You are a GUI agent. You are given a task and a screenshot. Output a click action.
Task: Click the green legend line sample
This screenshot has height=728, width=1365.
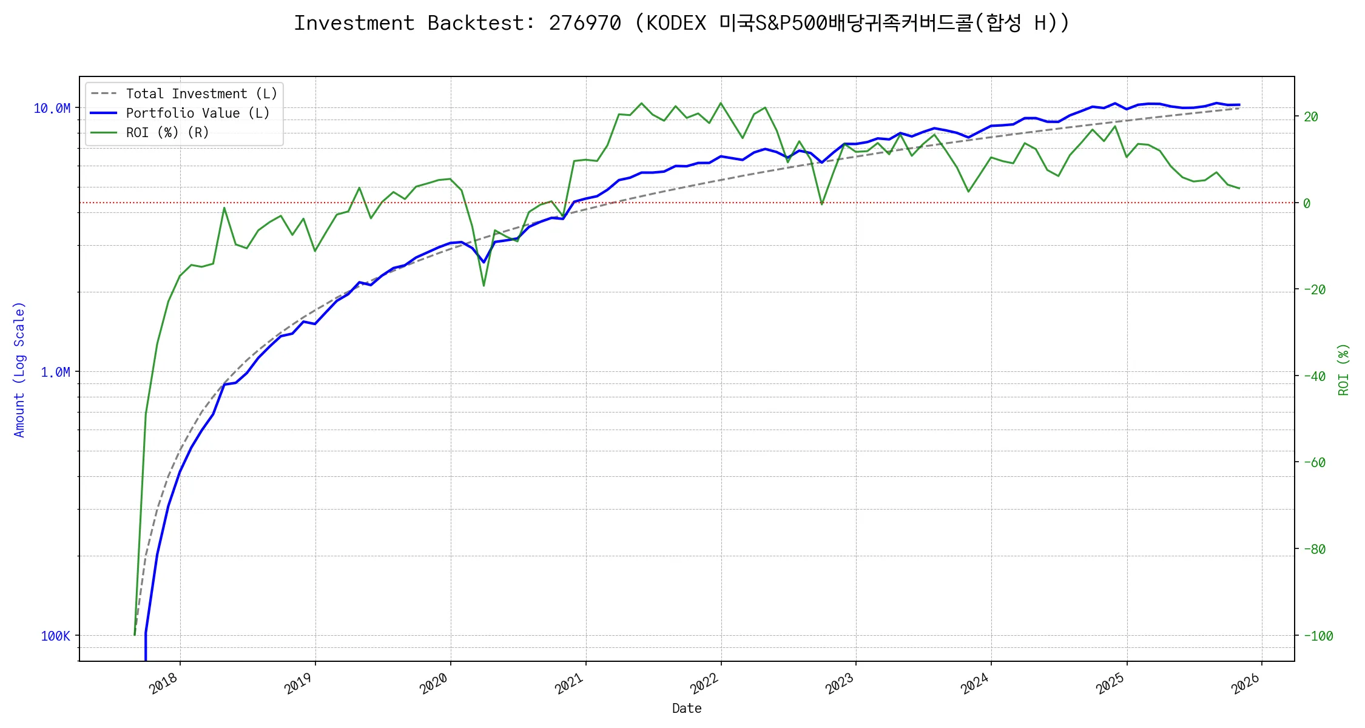[x=104, y=133]
